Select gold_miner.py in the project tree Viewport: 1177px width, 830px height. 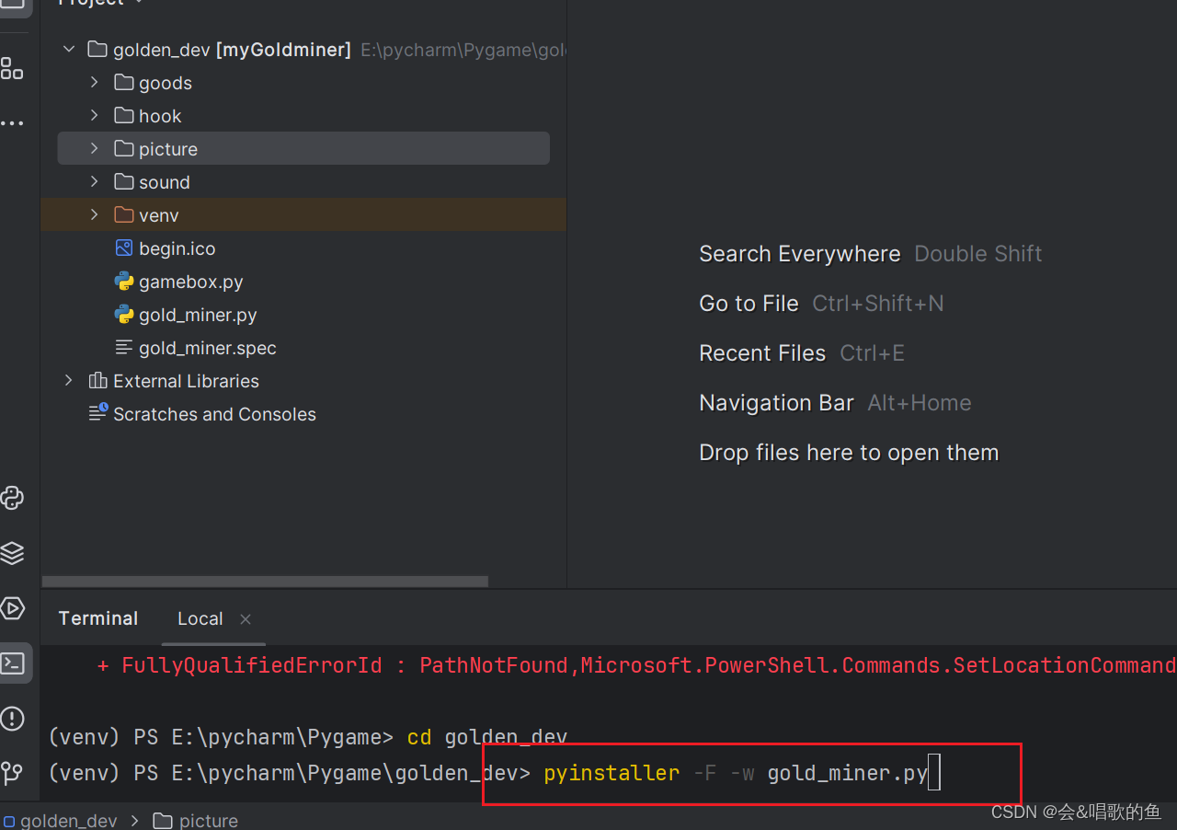coord(199,315)
